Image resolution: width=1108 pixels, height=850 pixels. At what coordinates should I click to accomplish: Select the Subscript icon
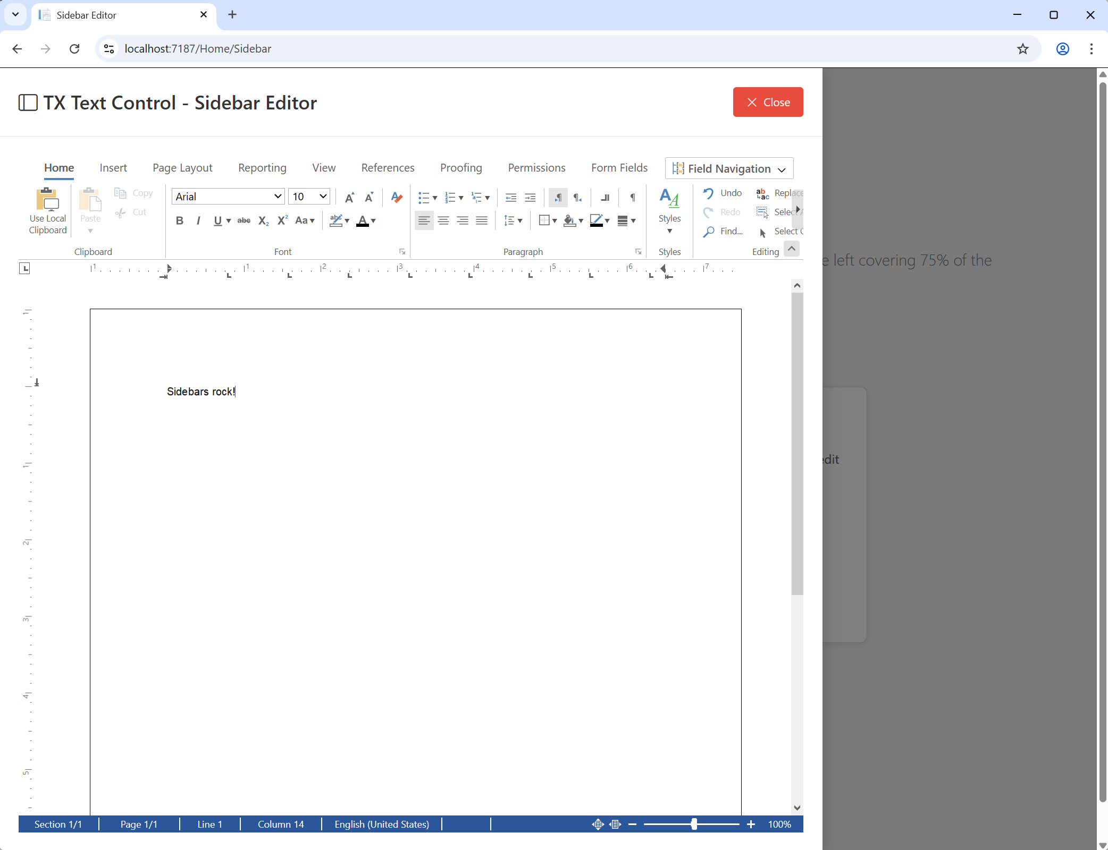coord(263,220)
